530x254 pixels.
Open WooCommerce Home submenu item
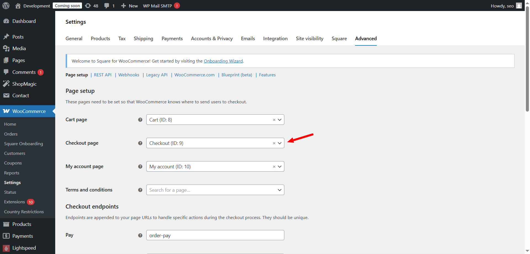[10, 124]
